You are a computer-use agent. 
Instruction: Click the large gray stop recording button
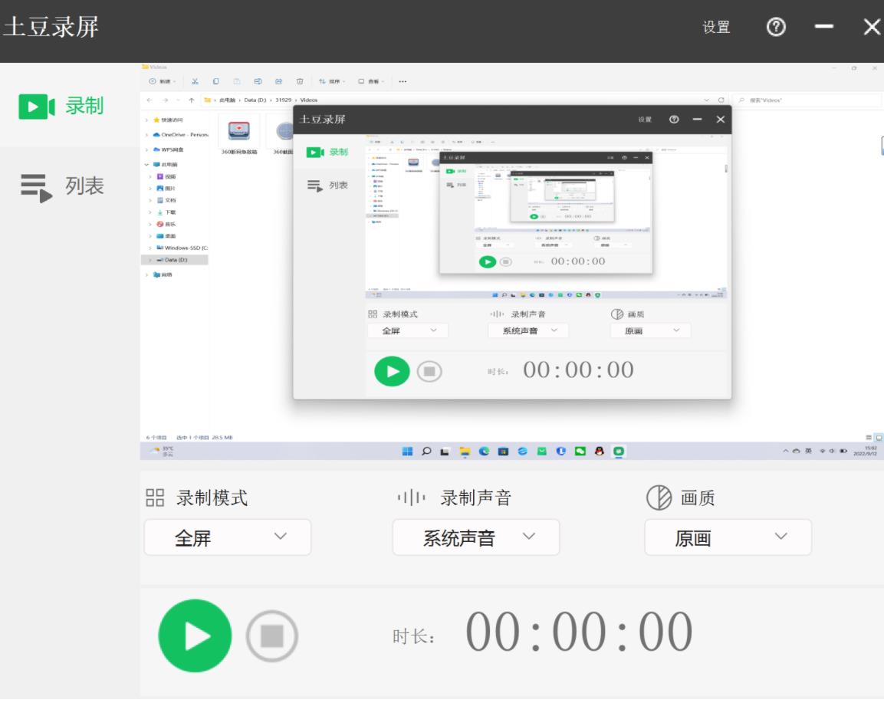[x=271, y=636]
